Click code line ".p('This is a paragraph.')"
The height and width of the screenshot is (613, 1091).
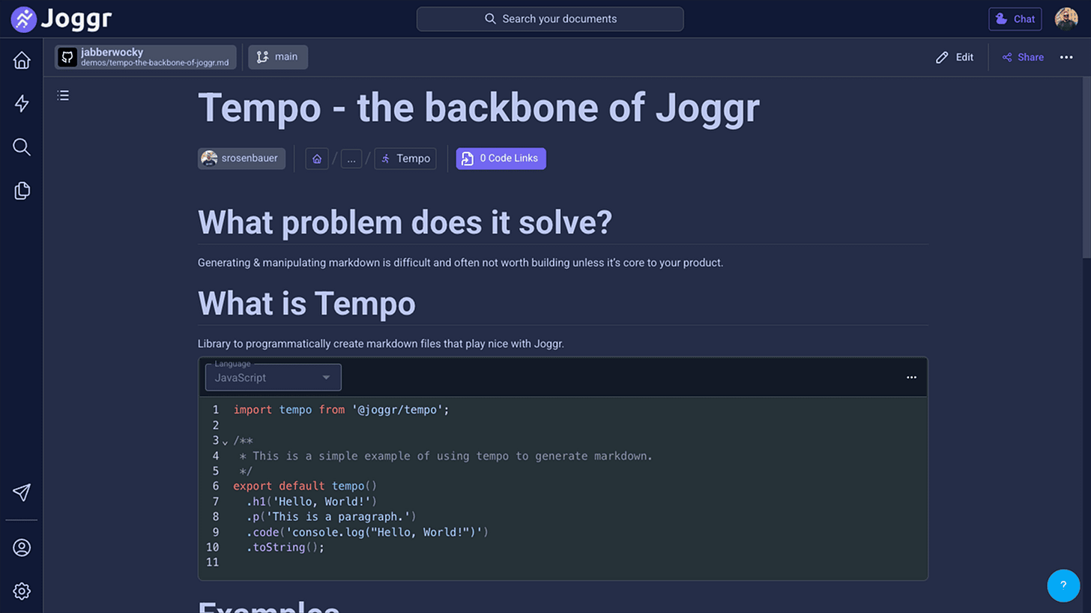[x=330, y=516]
